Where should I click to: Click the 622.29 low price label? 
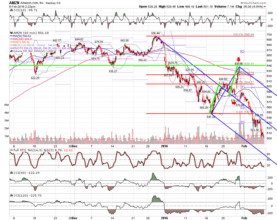(x=35, y=78)
